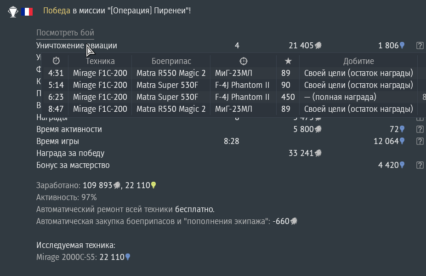Click the Награда за победу row
Image resolution: width=426 pixels, height=276 pixels.
179,153
